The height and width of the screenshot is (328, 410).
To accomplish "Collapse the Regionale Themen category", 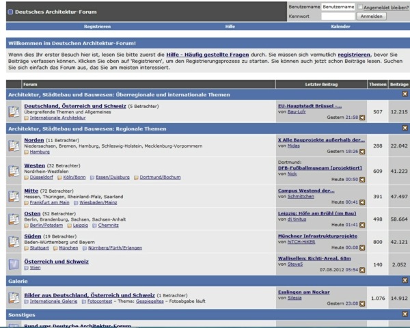I will point(405,128).
